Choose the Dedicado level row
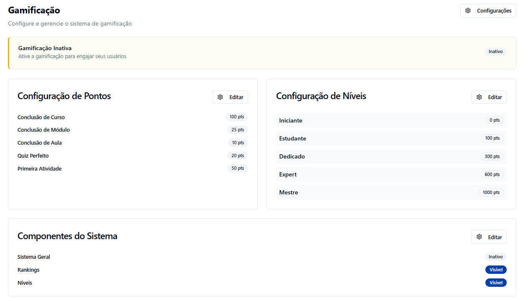The height and width of the screenshot is (301, 528). [x=391, y=156]
